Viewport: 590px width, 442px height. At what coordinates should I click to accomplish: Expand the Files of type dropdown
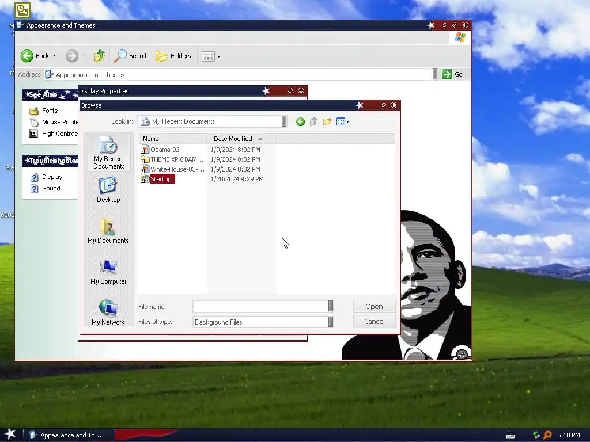[331, 322]
